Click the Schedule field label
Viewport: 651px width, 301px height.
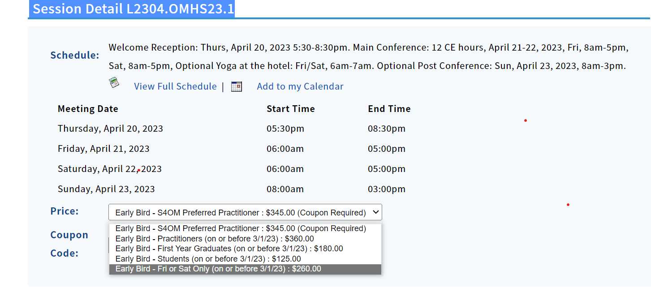point(74,56)
